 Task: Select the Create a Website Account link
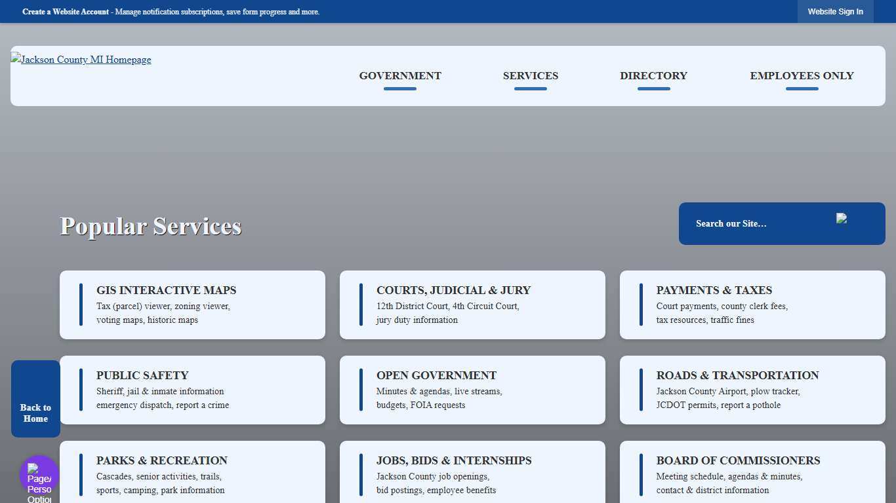click(65, 11)
